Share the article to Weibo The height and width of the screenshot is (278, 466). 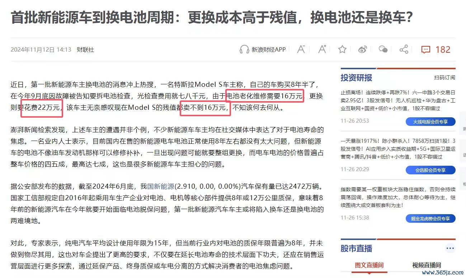tap(363, 50)
